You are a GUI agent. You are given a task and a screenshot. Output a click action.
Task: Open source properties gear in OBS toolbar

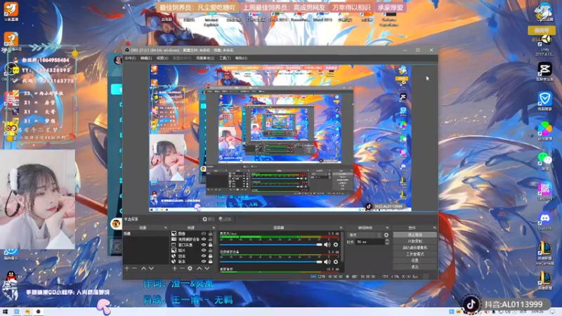(207, 219)
